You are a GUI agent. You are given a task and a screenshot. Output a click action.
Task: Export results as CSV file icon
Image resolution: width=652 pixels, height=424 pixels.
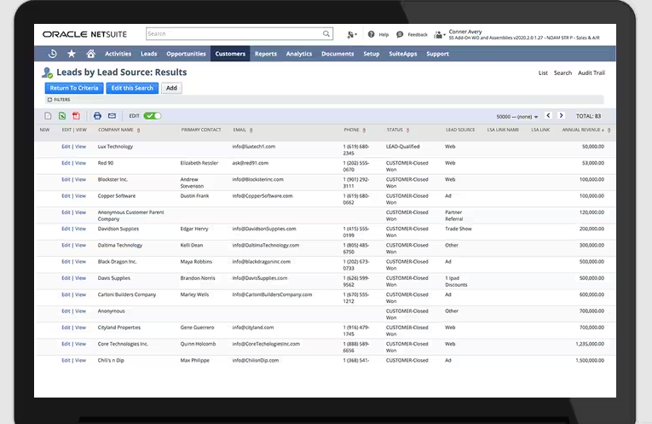point(48,116)
